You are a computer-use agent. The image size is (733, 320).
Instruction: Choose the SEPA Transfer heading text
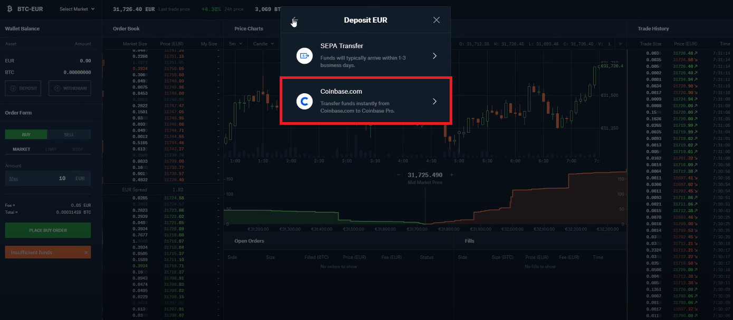341,46
